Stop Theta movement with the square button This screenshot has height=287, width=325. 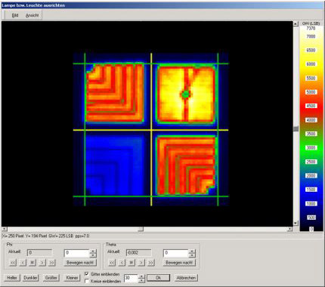coord(132,263)
